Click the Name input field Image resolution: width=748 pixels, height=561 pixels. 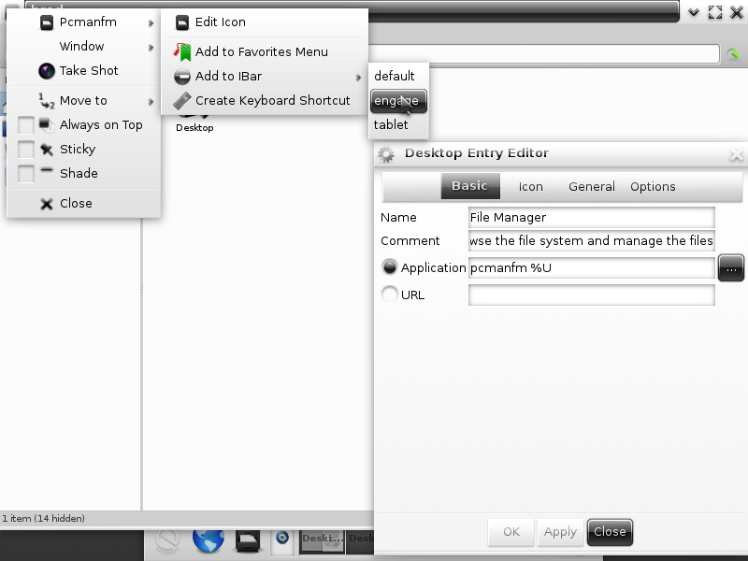(592, 218)
